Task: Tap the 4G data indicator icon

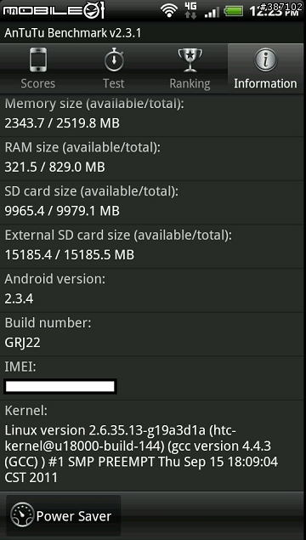Action: (190, 10)
